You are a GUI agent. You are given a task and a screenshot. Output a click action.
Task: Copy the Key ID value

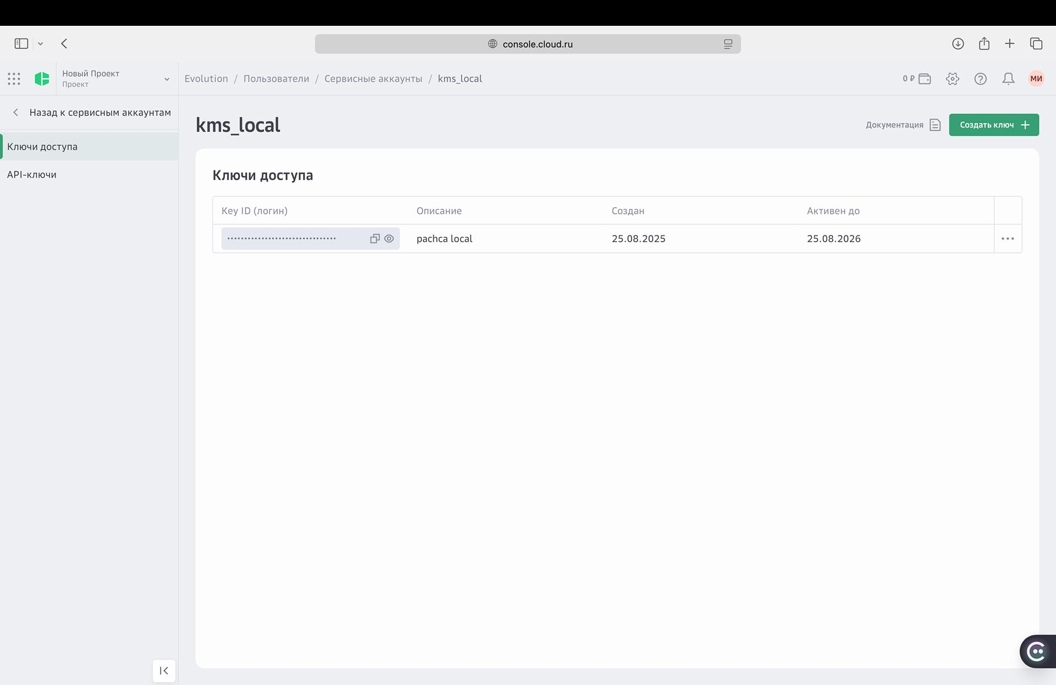click(375, 239)
